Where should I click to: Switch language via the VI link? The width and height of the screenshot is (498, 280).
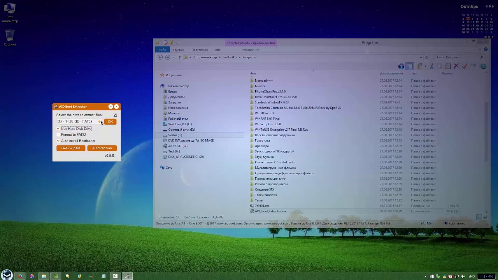click(x=115, y=115)
